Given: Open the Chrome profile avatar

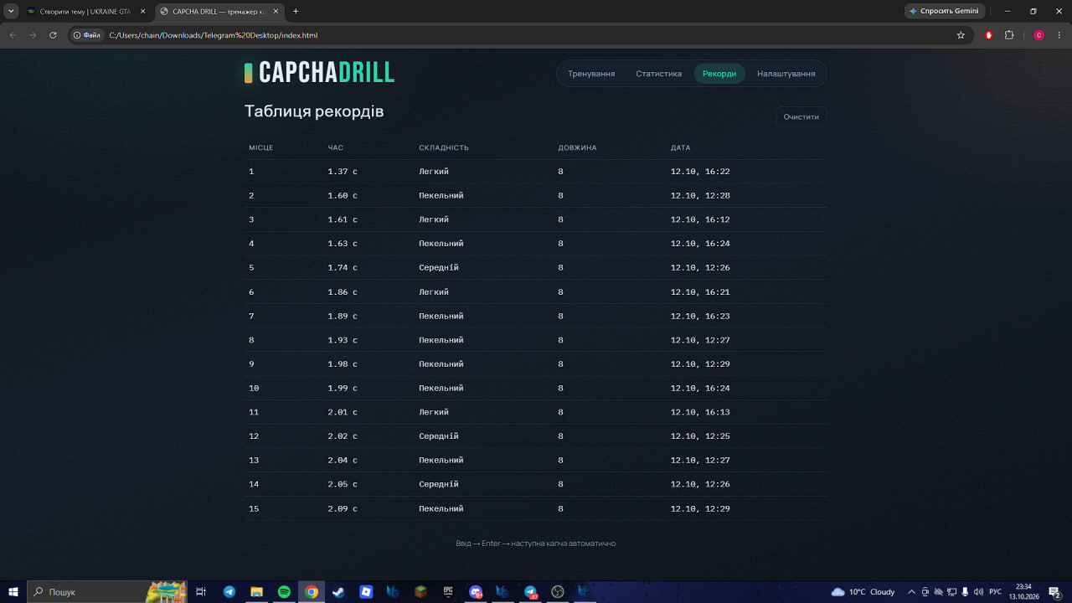Looking at the screenshot, I should tap(1038, 35).
